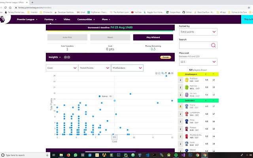Reset chart zoom with the home icon

(169, 73)
